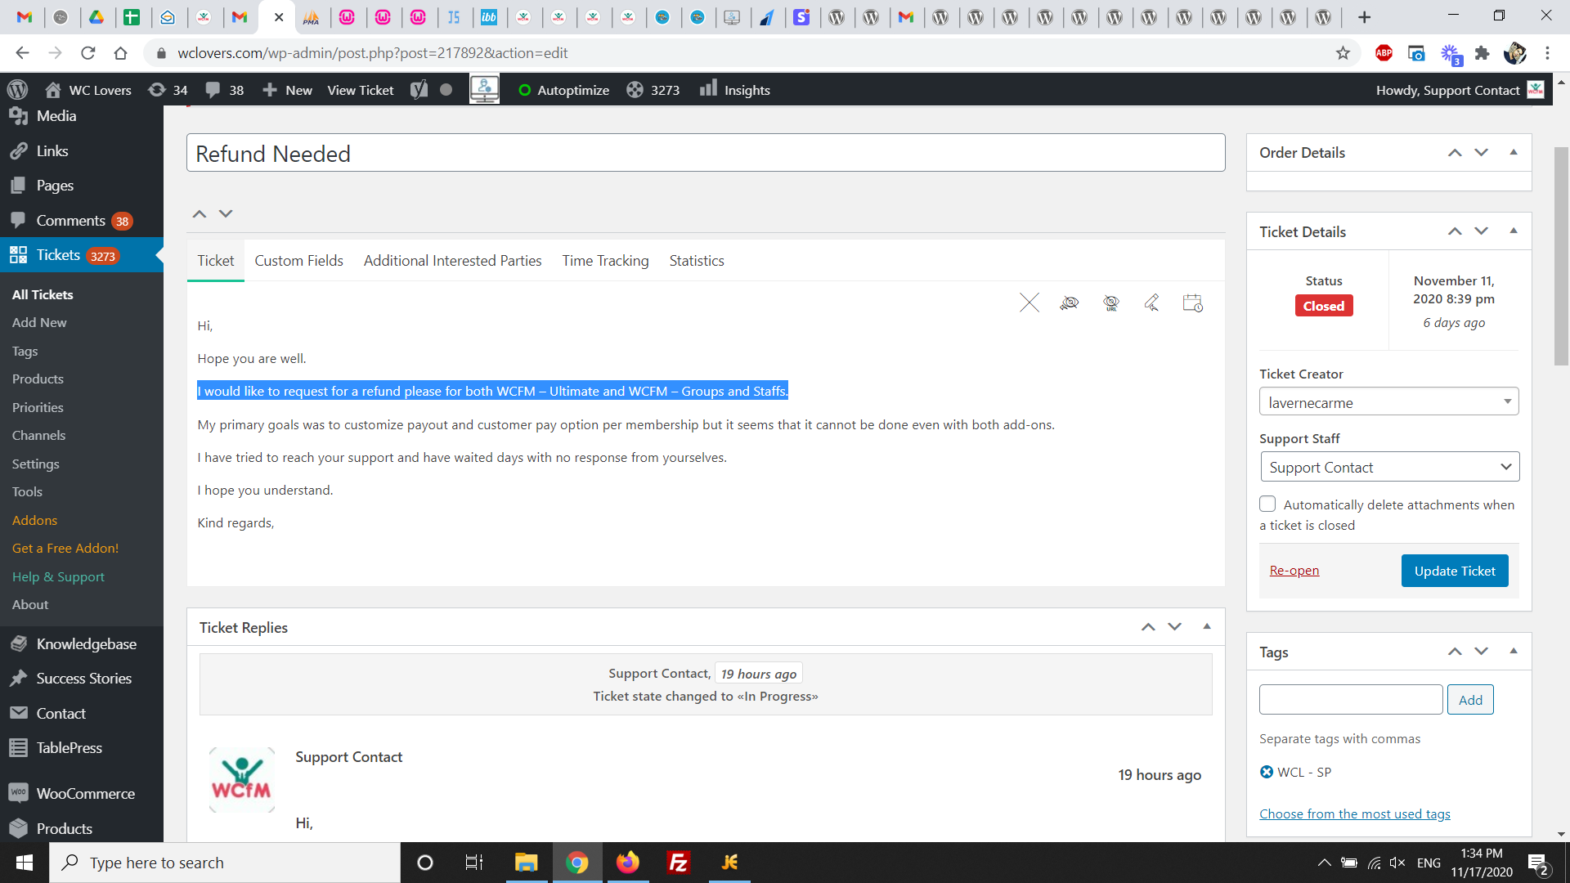Viewport: 1570px width, 883px height.
Task: Open the Knowledgebase sidebar menu
Action: [82, 644]
